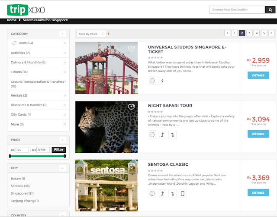This screenshot has height=217, width=277.
Task: Open Details for Universal Studios E-Ticket
Action: tap(258, 75)
